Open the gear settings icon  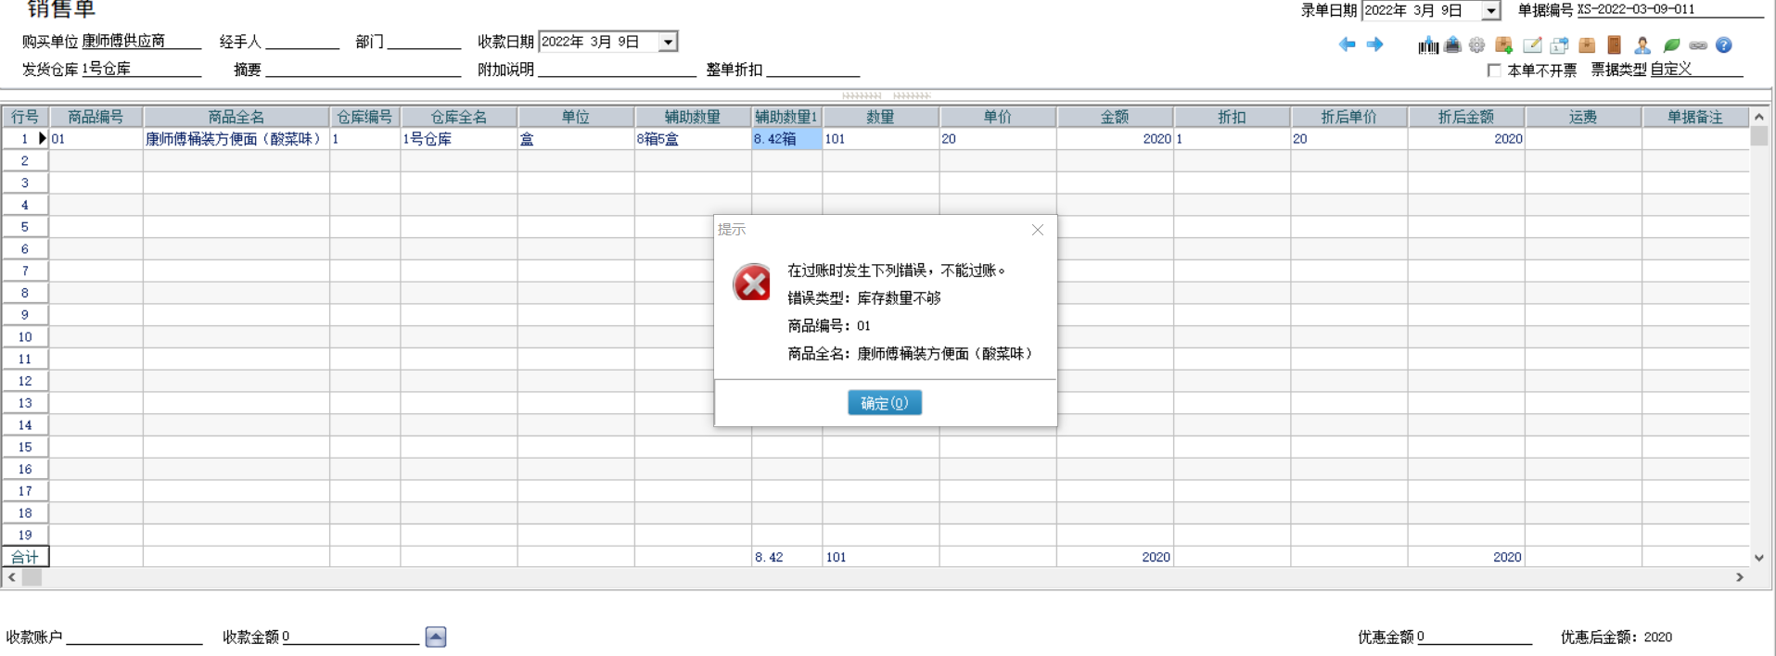1476,44
